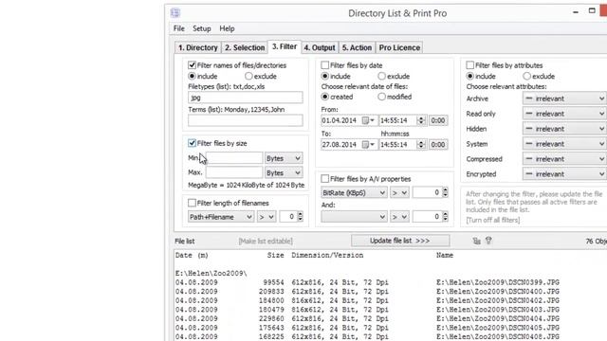Open Pro Licence tab
607x341 pixels.
tap(399, 47)
